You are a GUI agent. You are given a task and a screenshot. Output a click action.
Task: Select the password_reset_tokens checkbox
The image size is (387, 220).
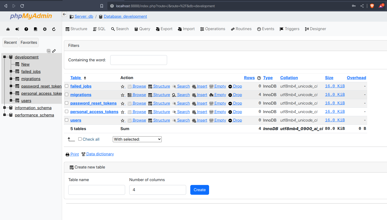tap(66, 103)
